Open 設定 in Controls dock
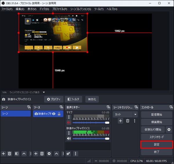Image resolution: width=174 pixels, height=164 pixels. [157, 144]
